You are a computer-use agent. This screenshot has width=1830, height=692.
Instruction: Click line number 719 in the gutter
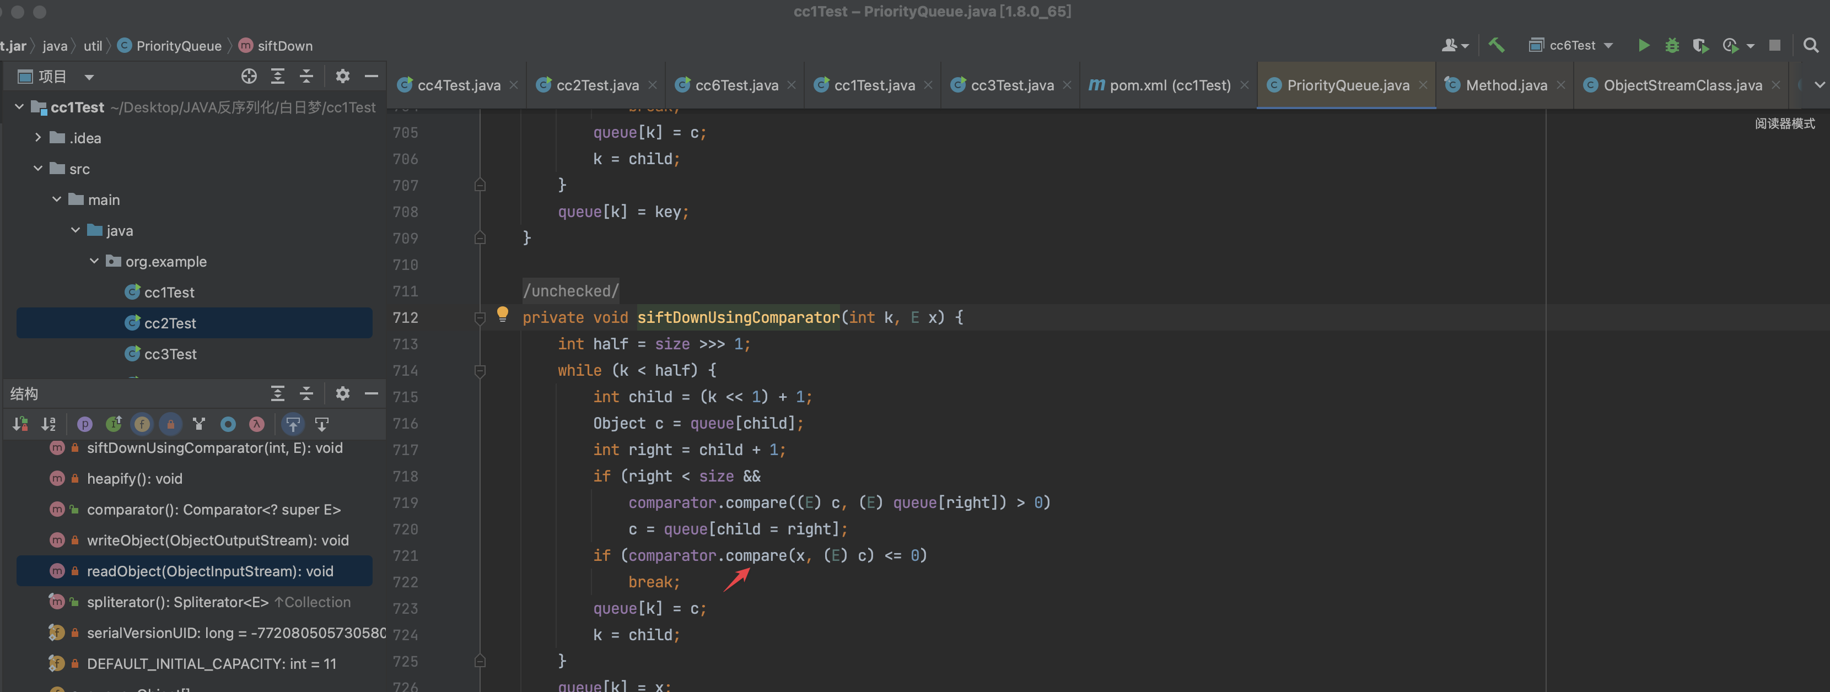(405, 502)
